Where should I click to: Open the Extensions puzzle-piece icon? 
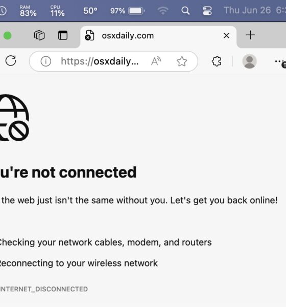click(217, 61)
